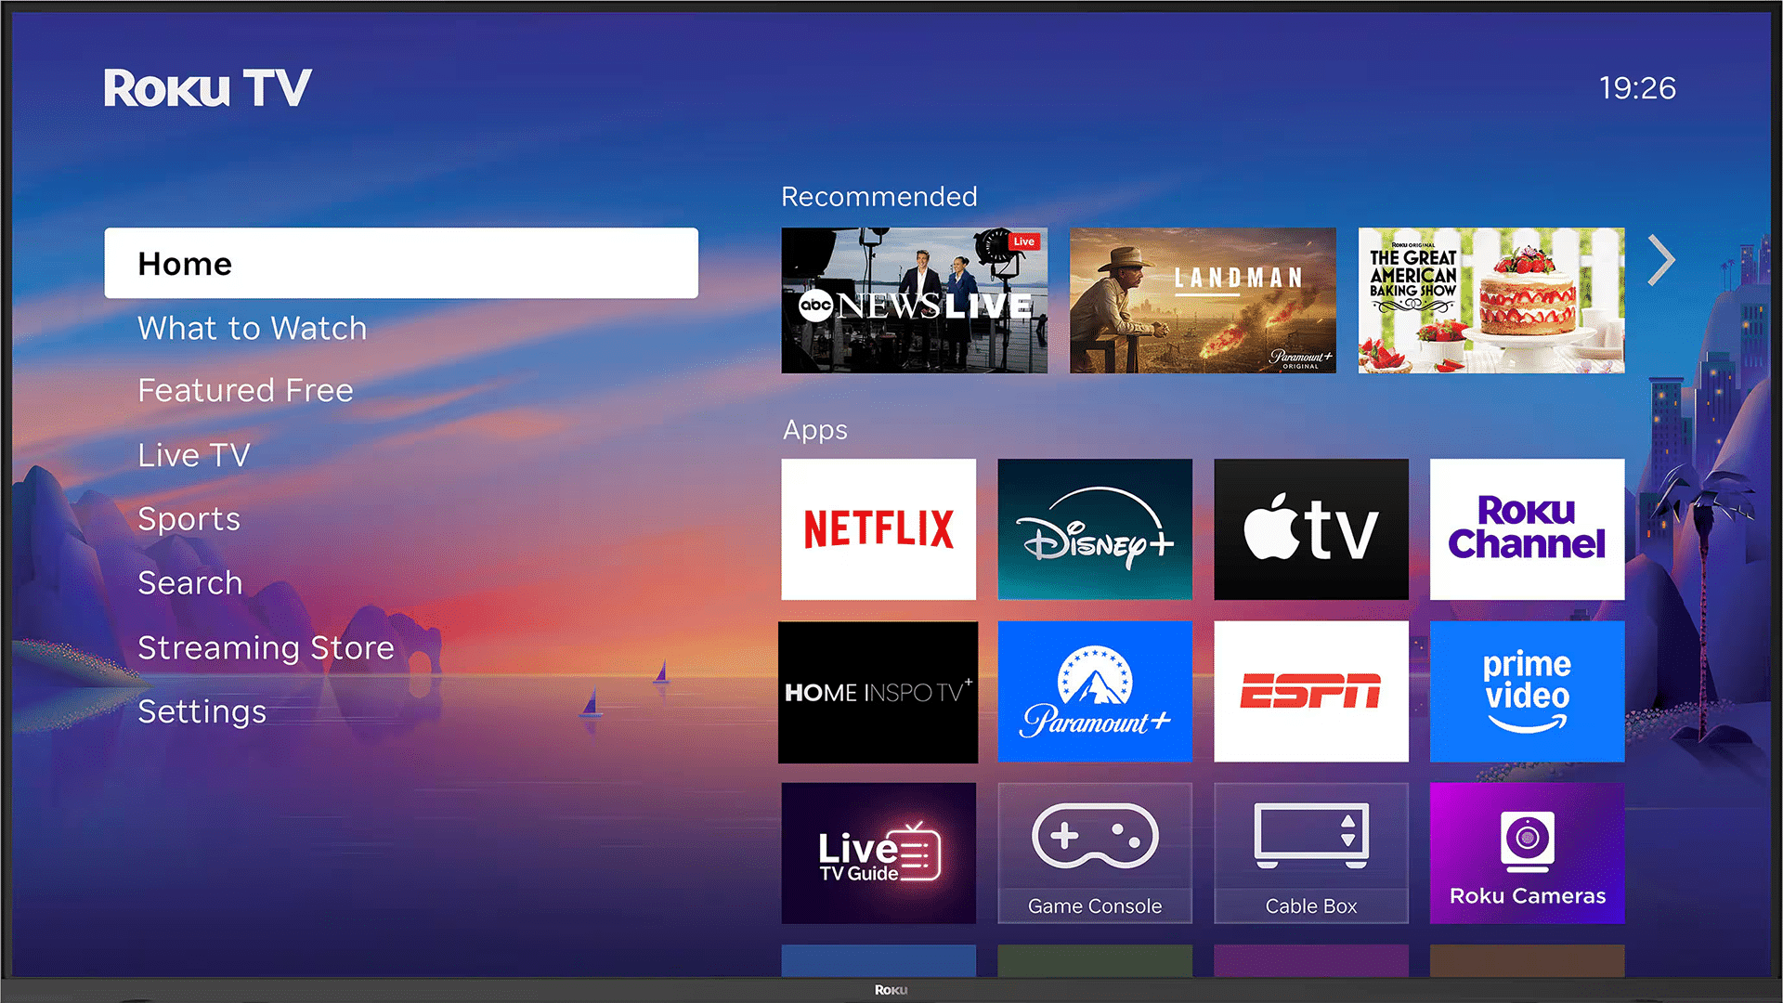The image size is (1783, 1003).
Task: Launch the Paramount+ app
Action: coord(1094,691)
